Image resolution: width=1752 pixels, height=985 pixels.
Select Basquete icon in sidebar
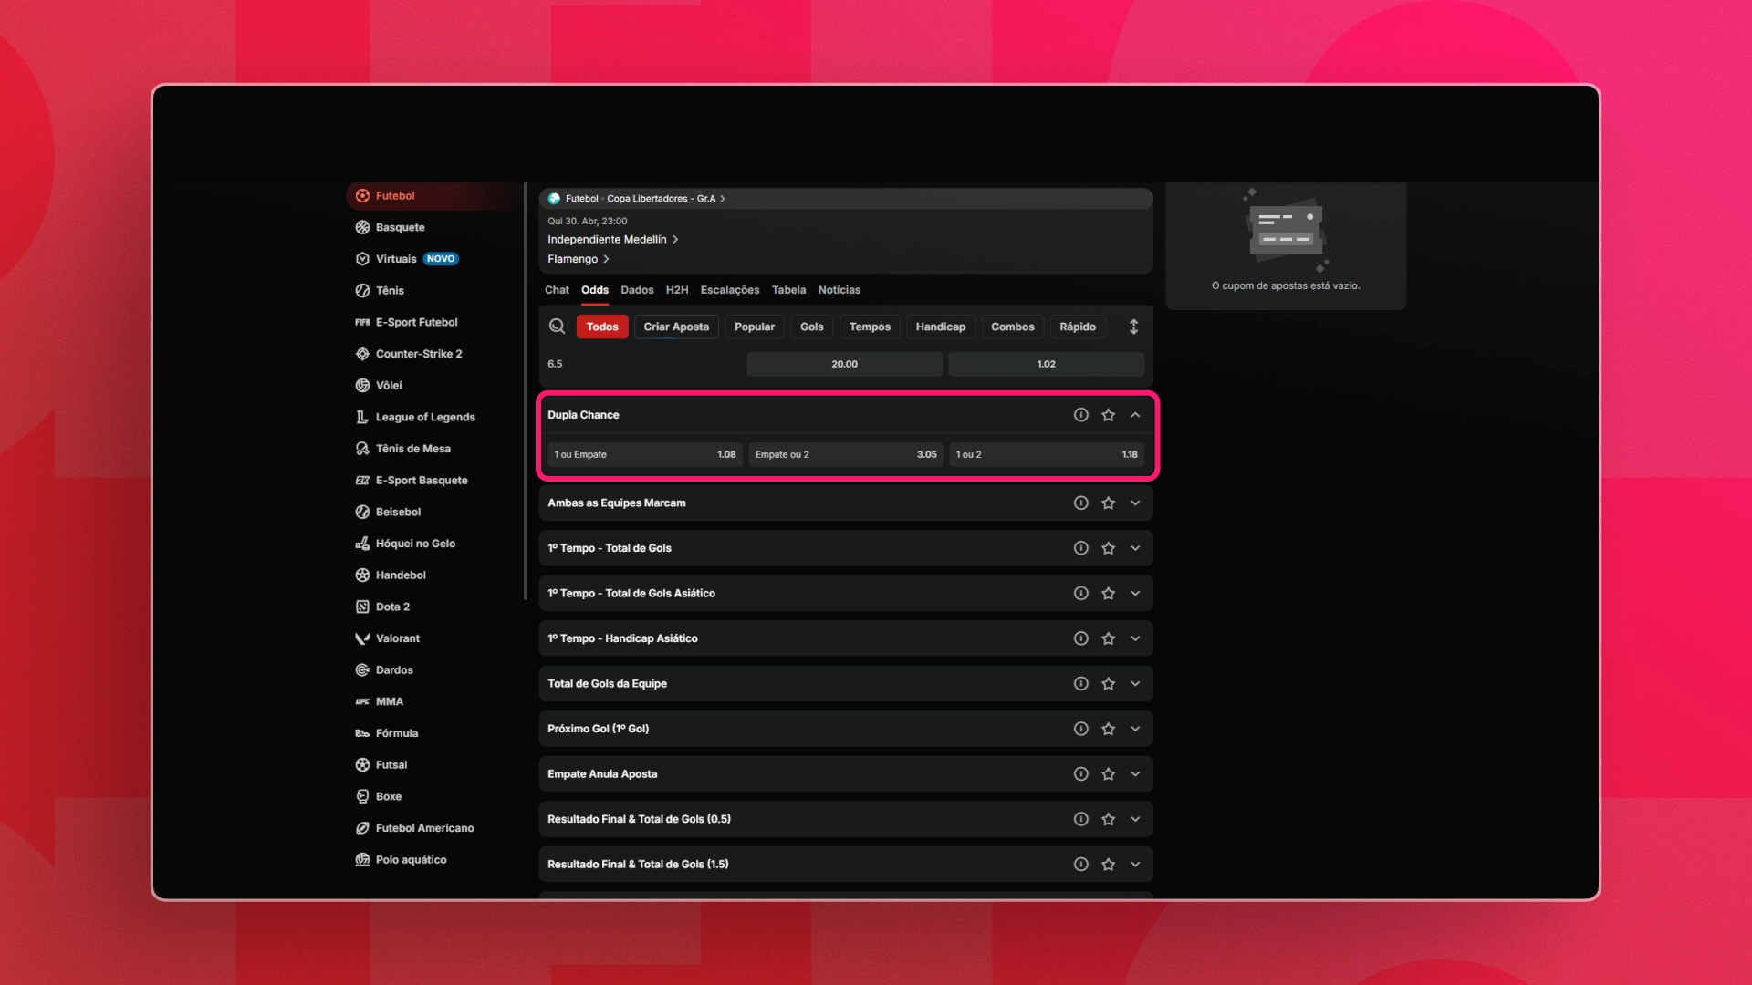(x=362, y=228)
